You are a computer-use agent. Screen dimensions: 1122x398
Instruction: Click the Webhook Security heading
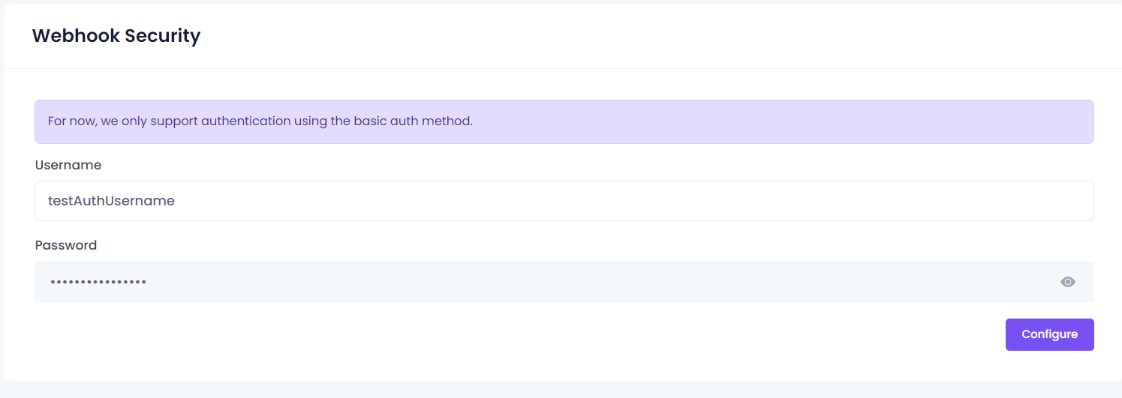[116, 35]
